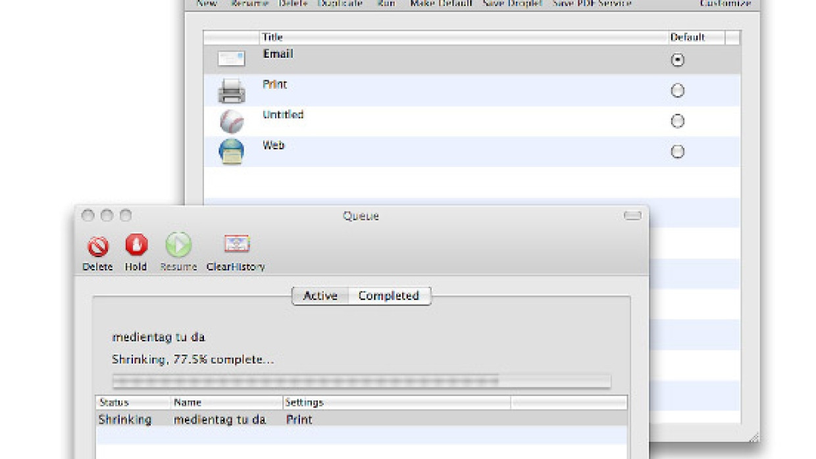
Task: Toggle Queue toolbar with the pill button
Action: 632,216
